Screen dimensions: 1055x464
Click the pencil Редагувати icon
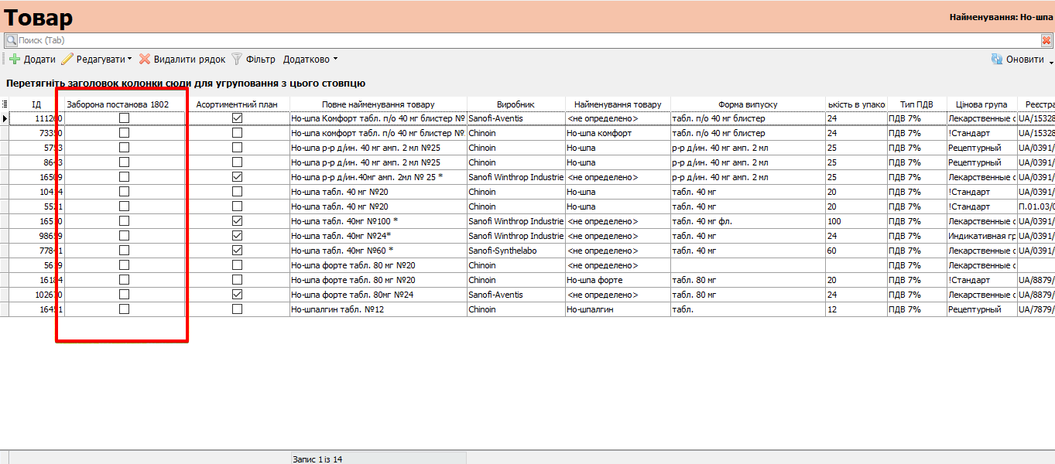[67, 60]
